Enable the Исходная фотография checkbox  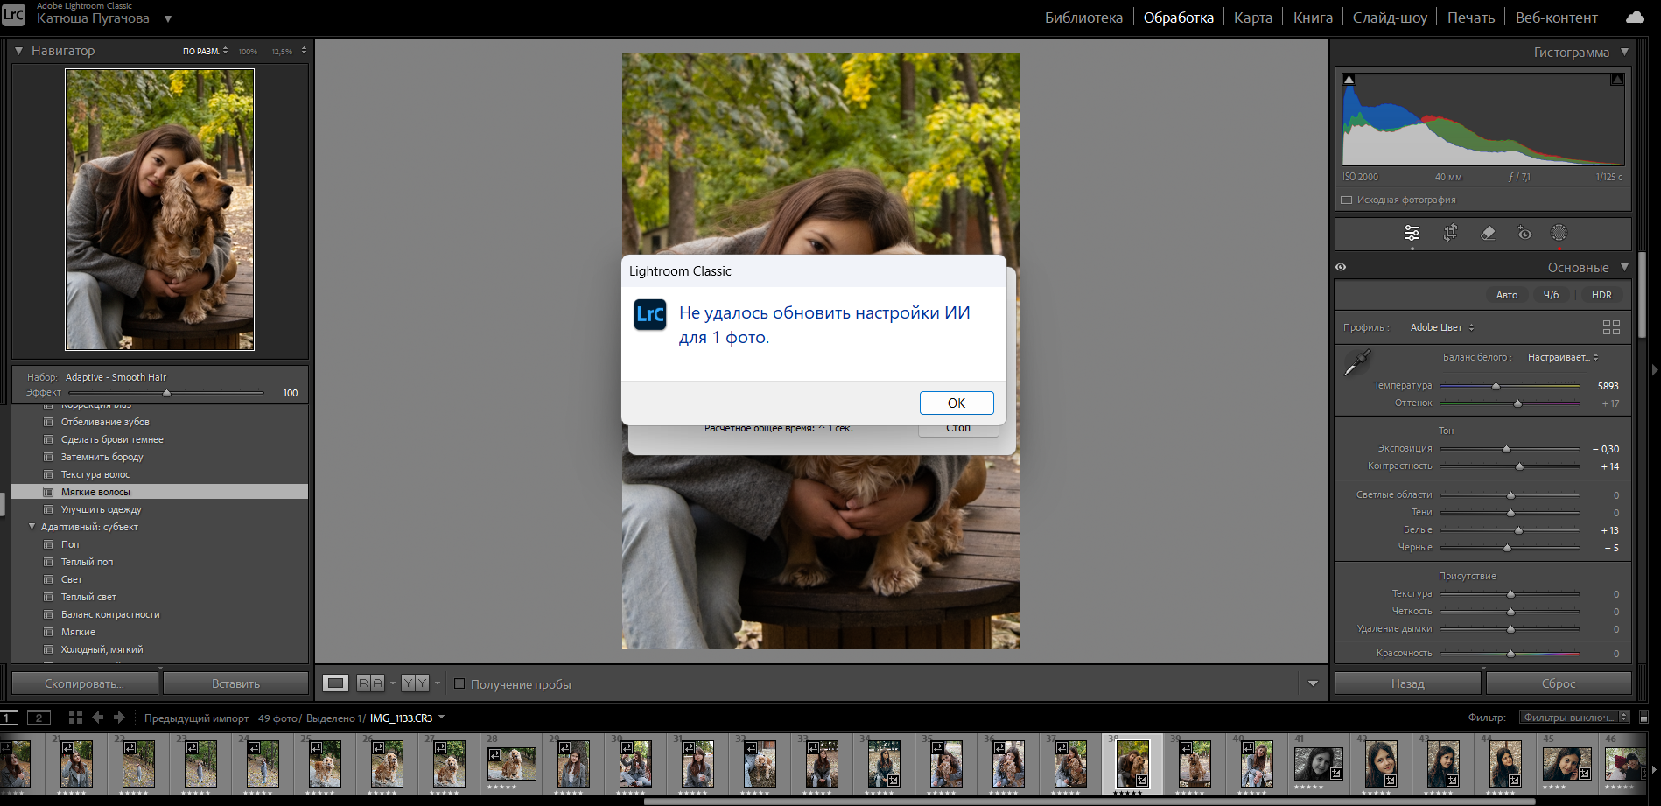(x=1346, y=200)
